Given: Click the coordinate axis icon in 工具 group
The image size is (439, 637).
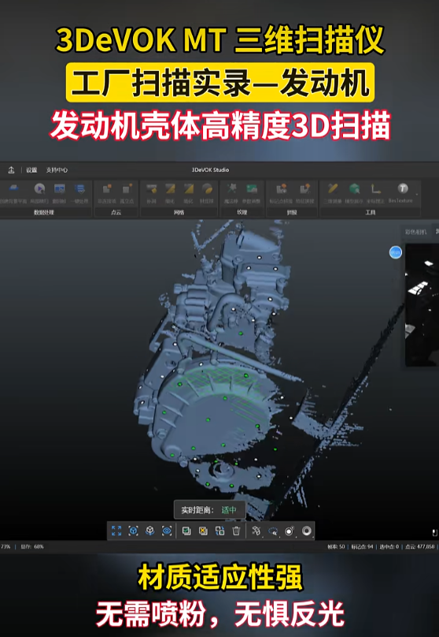Looking at the screenshot, I should pyautogui.click(x=376, y=188).
